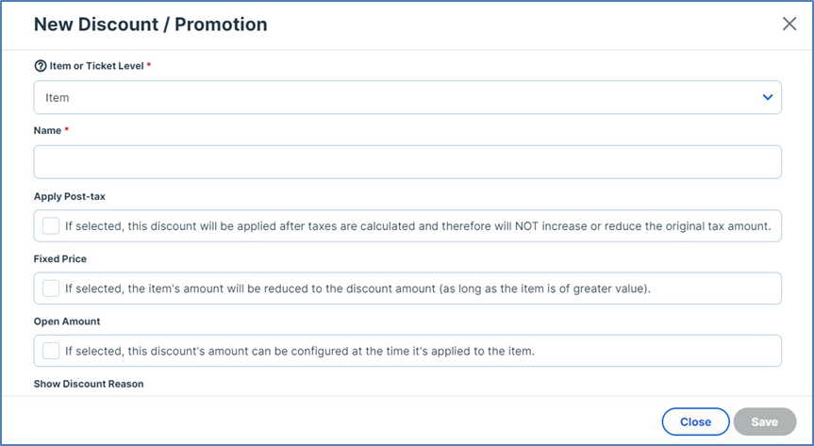Expand the dropdown using its blue chevron arrow

click(x=768, y=97)
